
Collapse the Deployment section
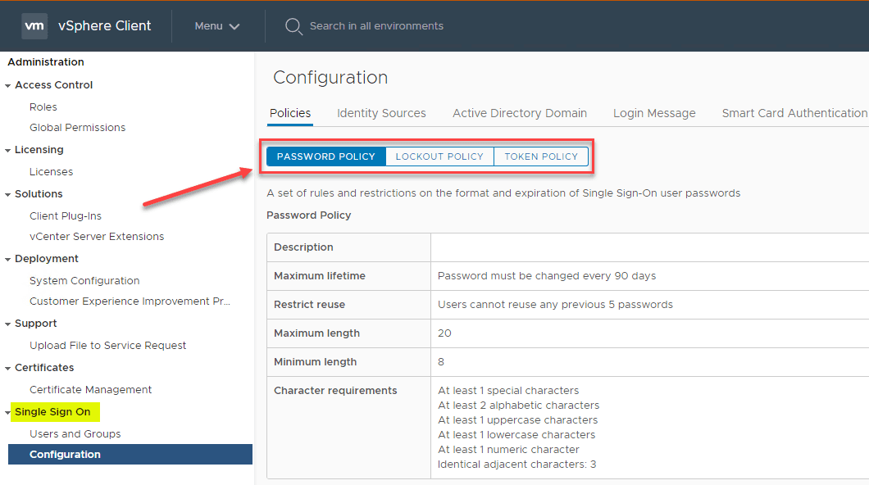[8, 258]
